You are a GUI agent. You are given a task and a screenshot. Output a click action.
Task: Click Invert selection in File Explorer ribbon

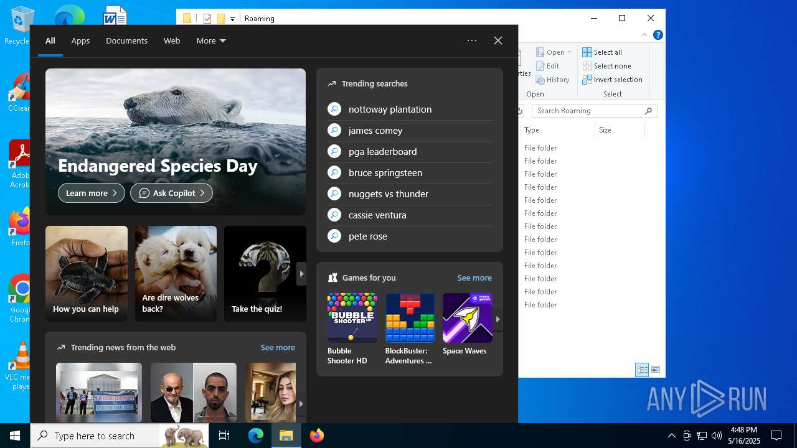(x=612, y=80)
